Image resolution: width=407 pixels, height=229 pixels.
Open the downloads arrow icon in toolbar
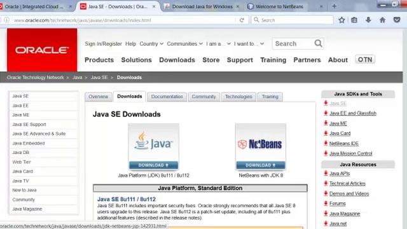point(368,20)
